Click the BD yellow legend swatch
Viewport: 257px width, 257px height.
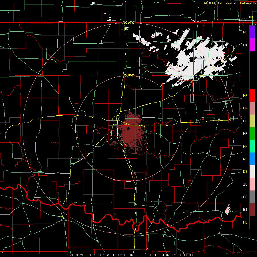pos(252,121)
